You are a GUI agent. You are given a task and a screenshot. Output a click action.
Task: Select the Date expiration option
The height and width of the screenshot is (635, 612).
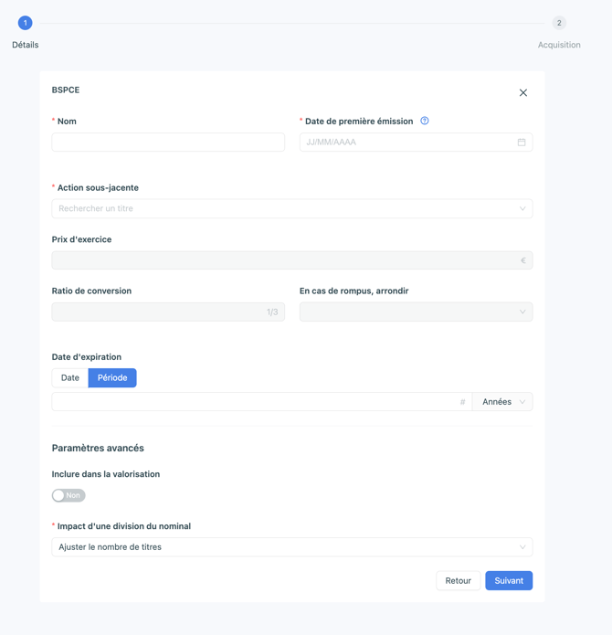coord(70,378)
